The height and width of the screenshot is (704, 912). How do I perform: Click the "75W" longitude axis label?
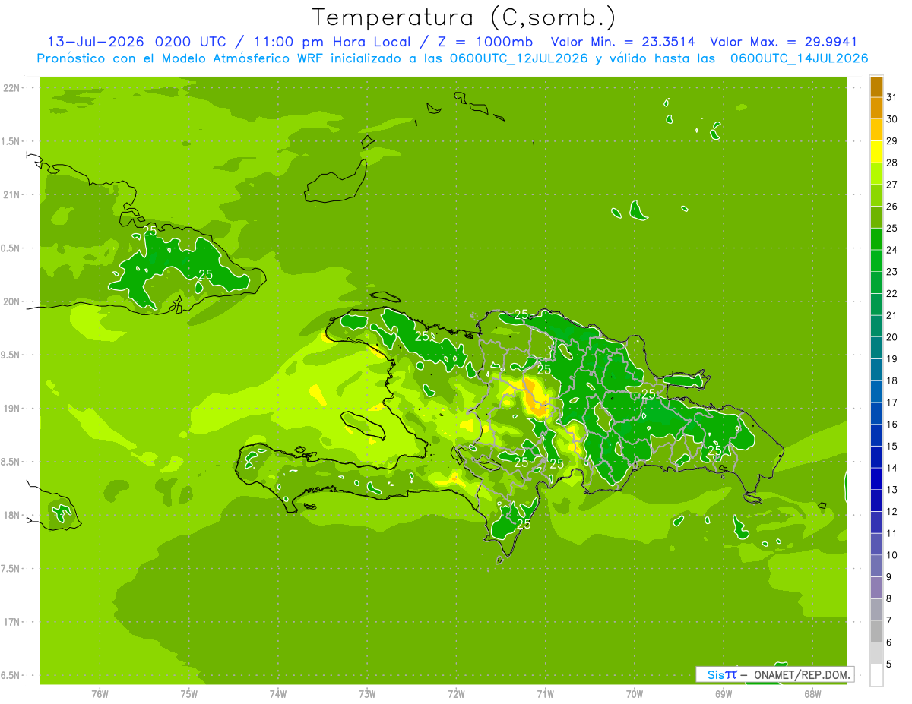[x=189, y=693]
